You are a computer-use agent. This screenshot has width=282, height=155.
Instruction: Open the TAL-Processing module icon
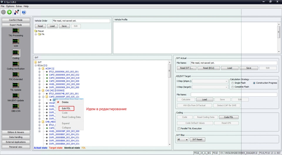16,31
